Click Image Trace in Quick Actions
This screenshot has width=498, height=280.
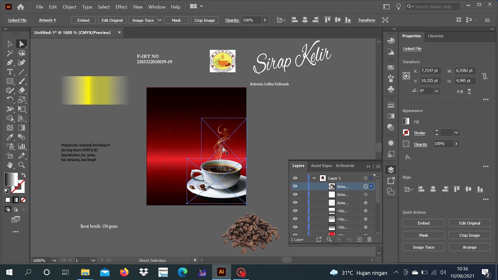pos(423,247)
